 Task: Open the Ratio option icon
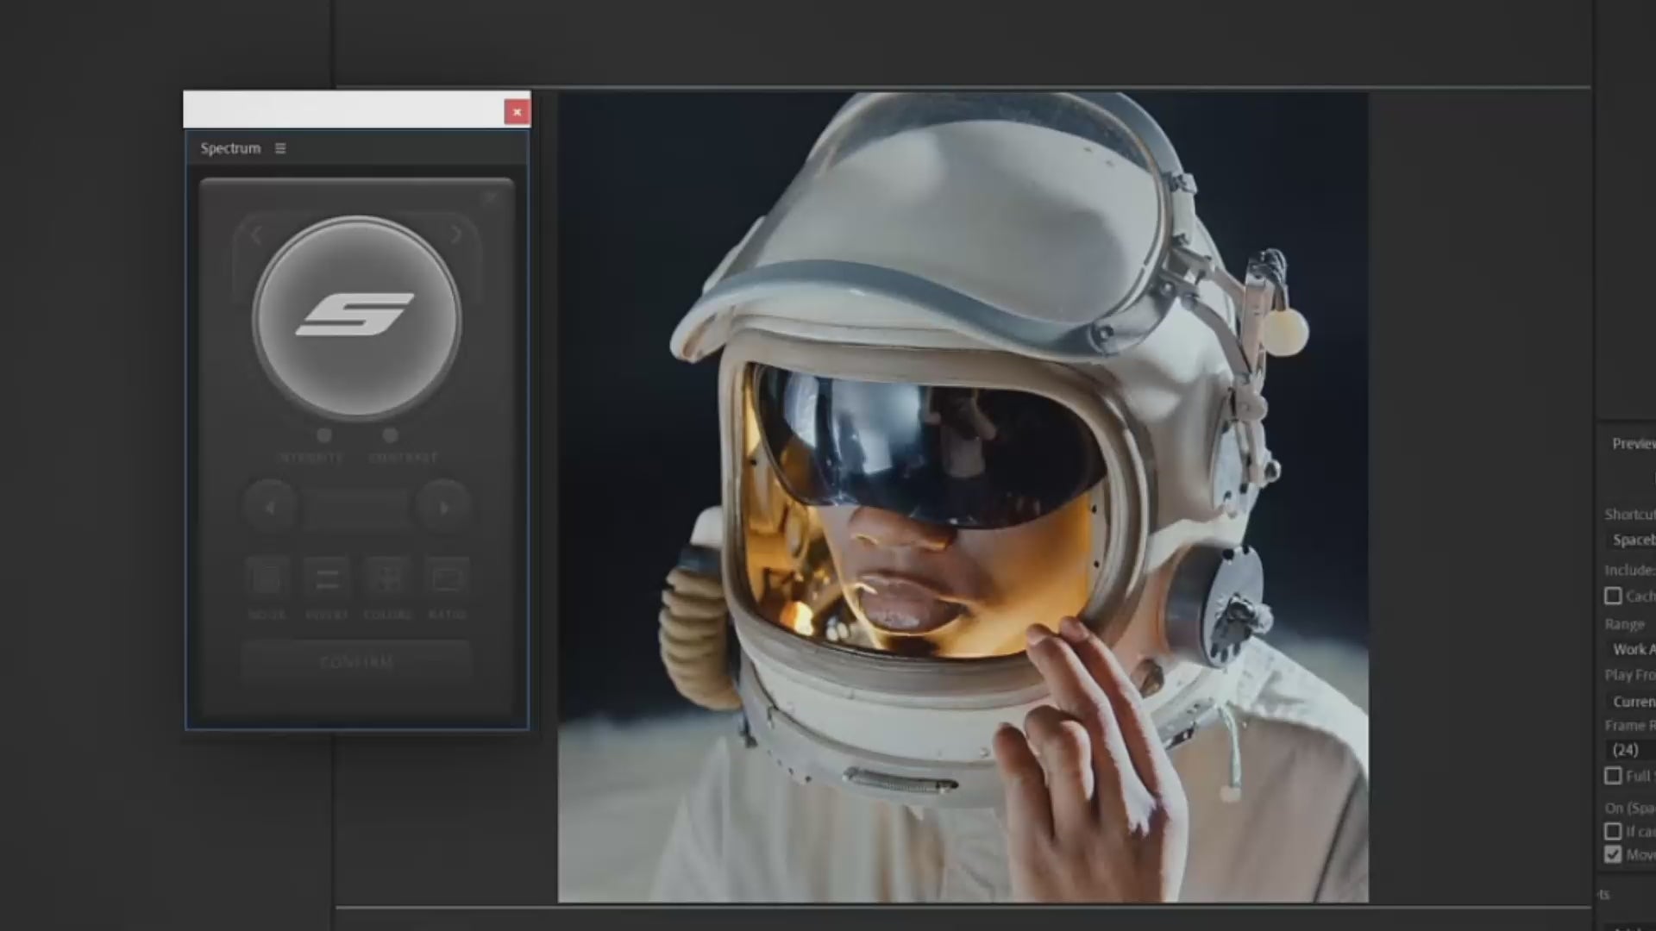point(447,578)
